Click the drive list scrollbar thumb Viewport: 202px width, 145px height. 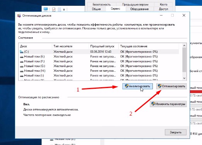[x=184, y=60]
